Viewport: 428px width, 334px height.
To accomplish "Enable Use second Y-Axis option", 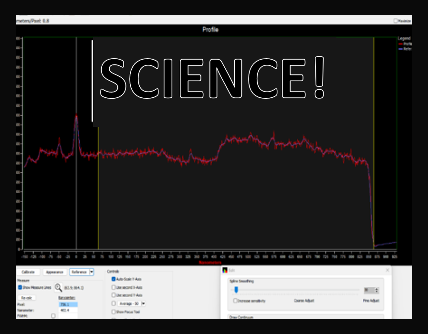I will coord(114,295).
